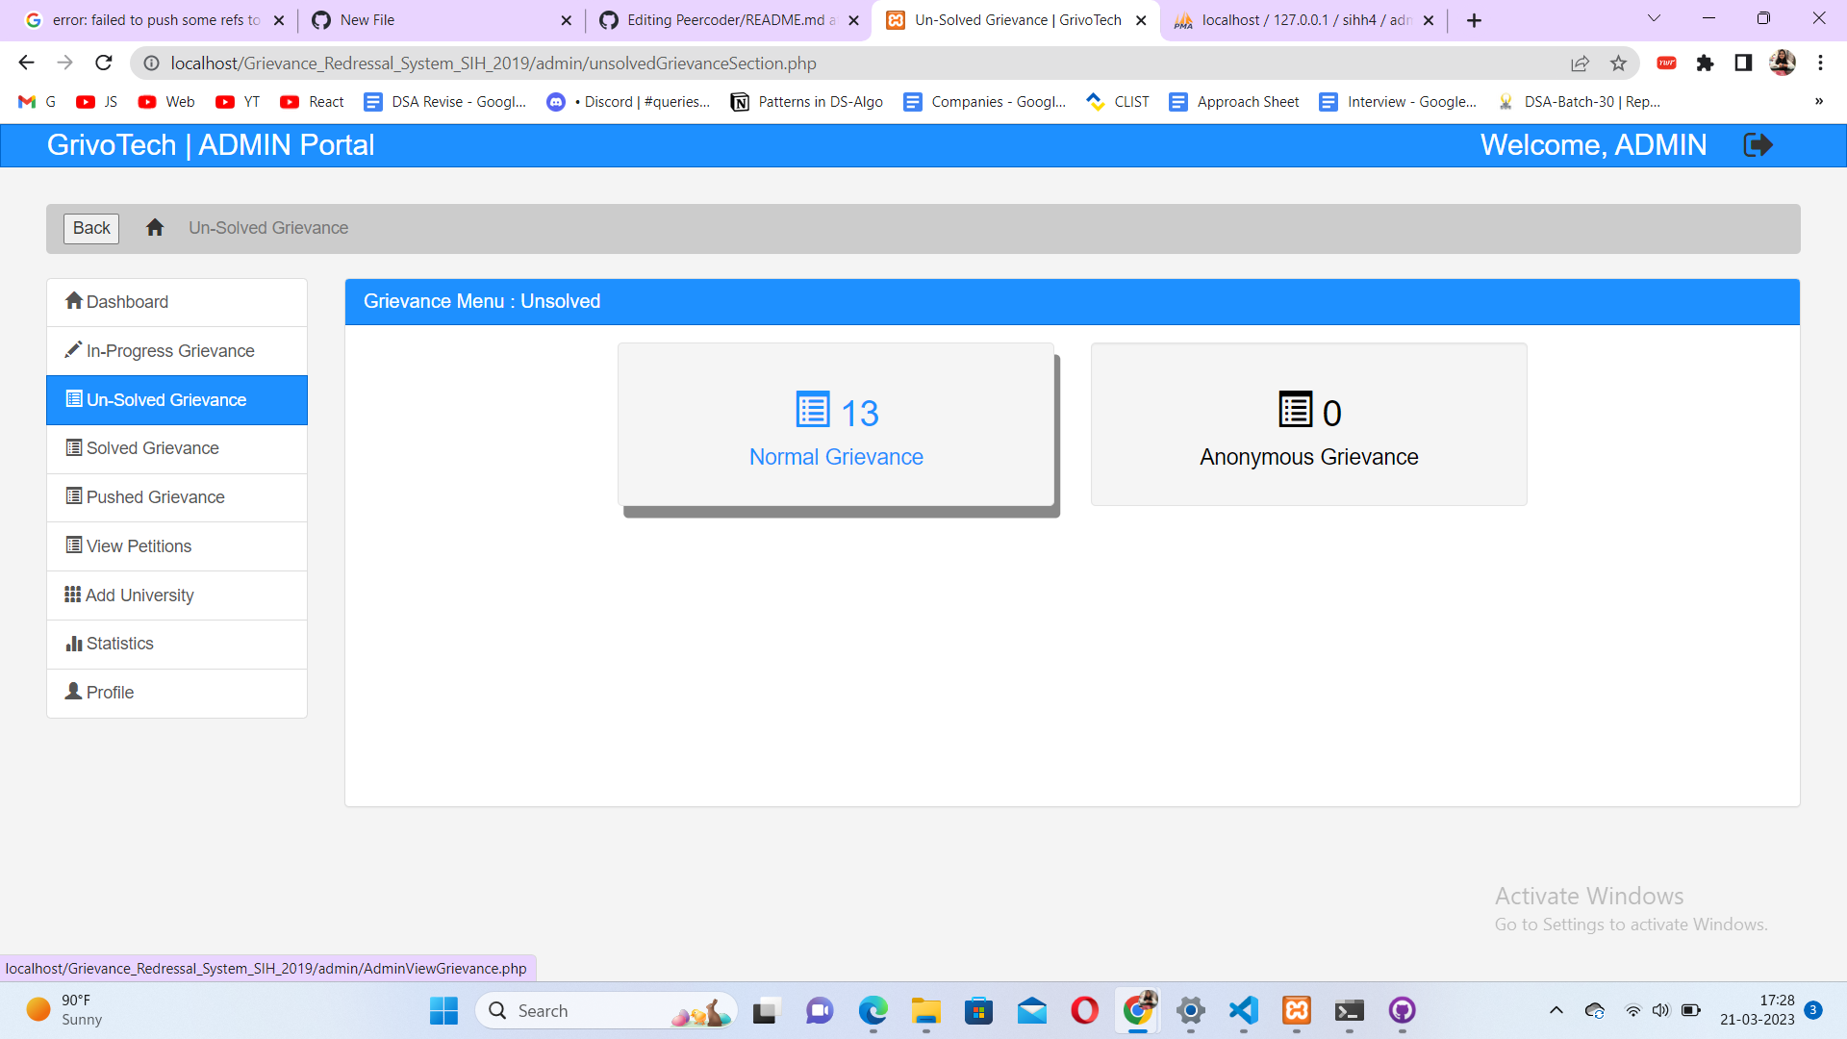
Task: Click the home breadcrumb icon
Action: click(155, 227)
